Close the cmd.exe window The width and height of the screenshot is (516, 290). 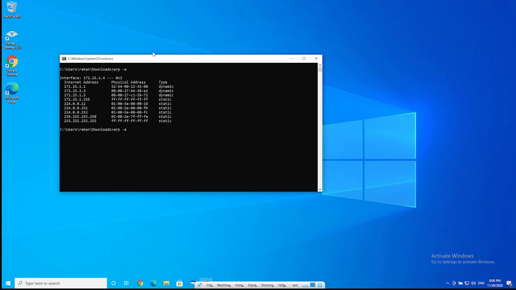click(x=316, y=58)
